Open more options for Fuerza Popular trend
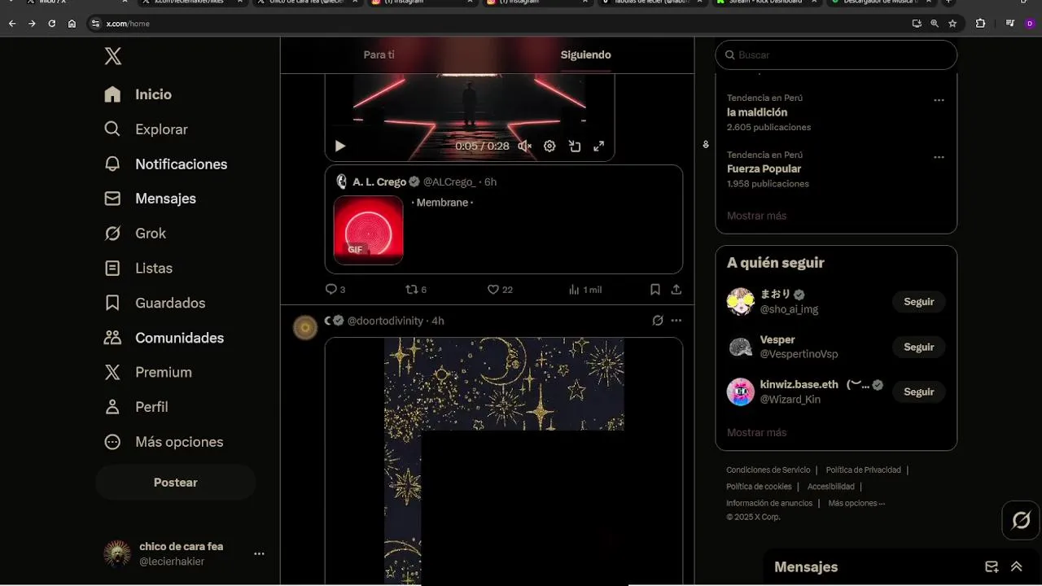This screenshot has width=1042, height=586. pyautogui.click(x=939, y=157)
